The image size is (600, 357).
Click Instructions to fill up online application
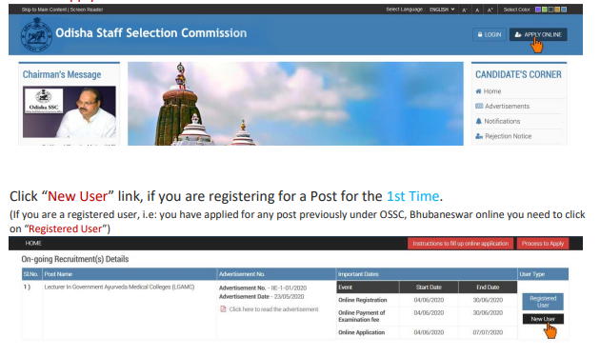460,244
